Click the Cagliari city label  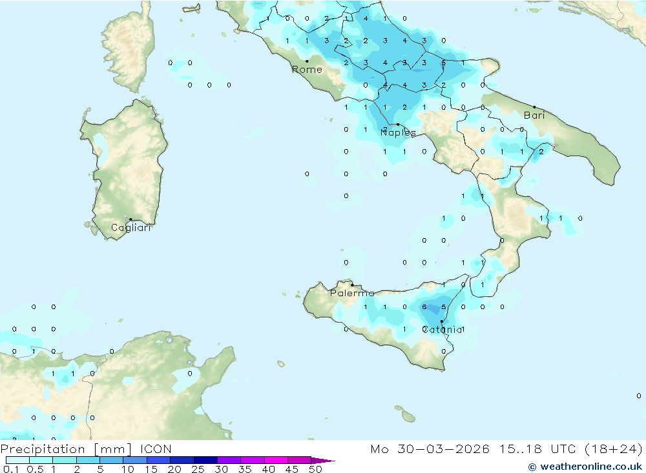(x=131, y=228)
